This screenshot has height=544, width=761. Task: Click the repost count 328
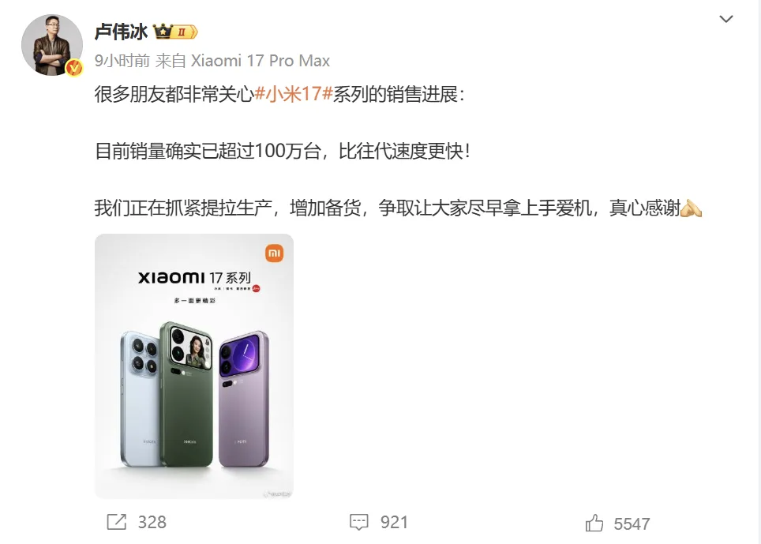(x=152, y=522)
